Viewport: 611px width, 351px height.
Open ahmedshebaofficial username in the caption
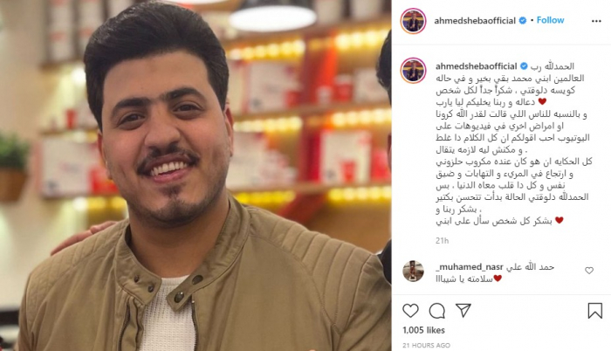[477, 66]
